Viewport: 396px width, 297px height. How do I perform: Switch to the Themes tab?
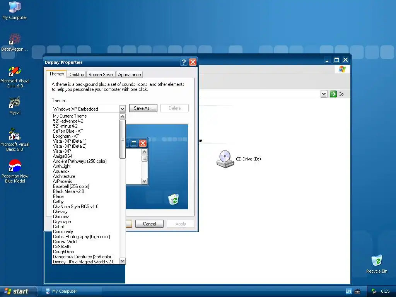tap(56, 74)
